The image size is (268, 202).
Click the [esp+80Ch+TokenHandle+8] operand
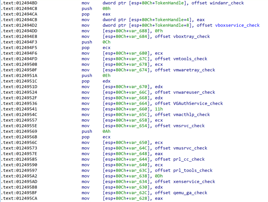(x=161, y=25)
